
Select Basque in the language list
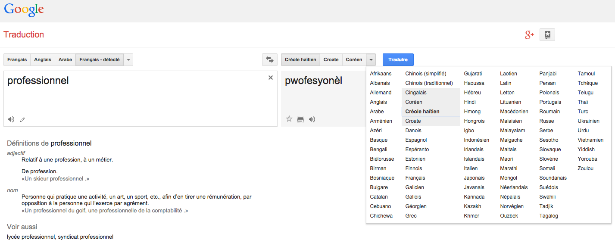pos(378,140)
